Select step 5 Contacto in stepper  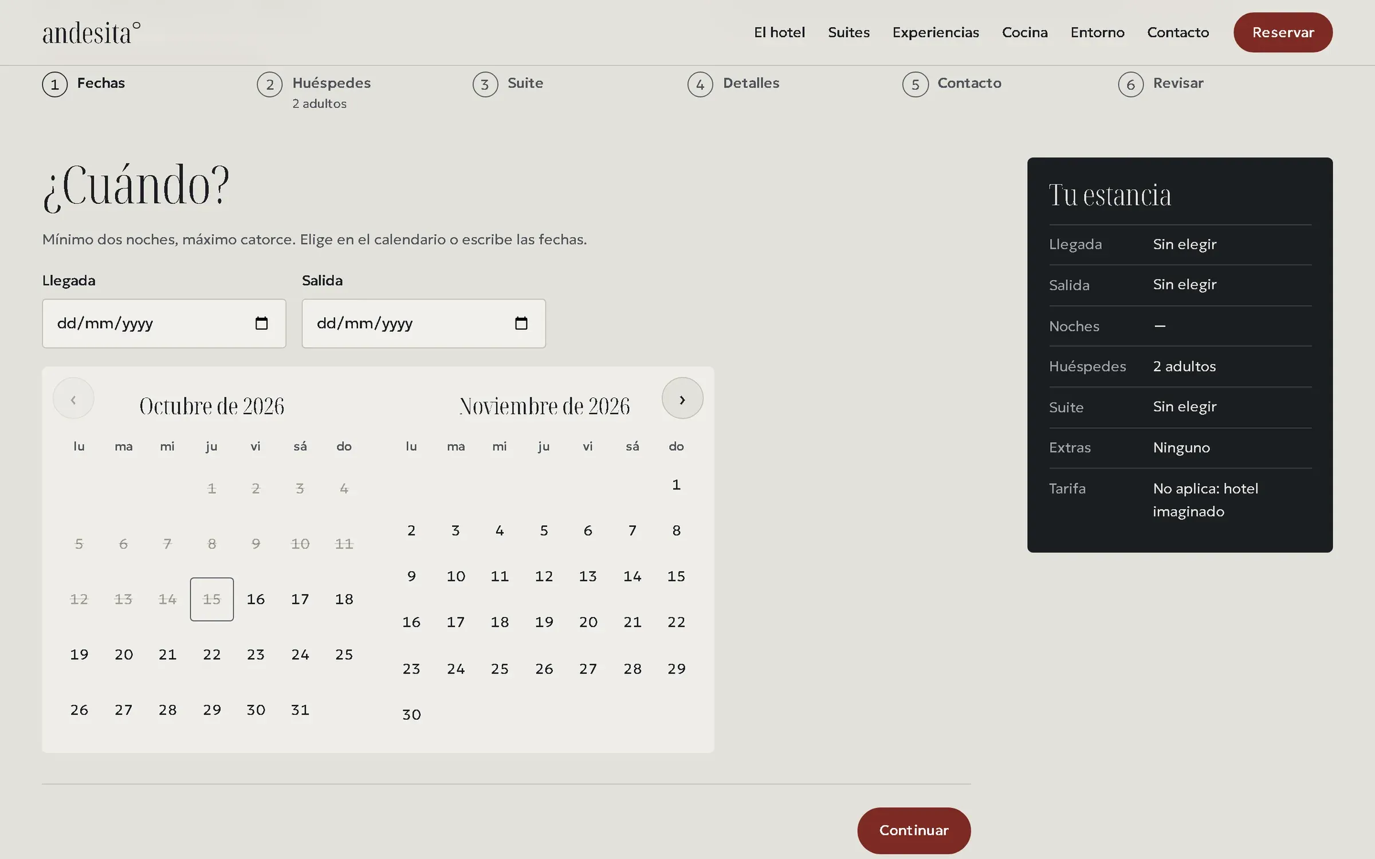(x=952, y=84)
